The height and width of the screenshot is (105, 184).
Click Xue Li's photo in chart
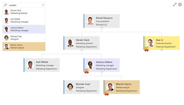click(x=150, y=43)
